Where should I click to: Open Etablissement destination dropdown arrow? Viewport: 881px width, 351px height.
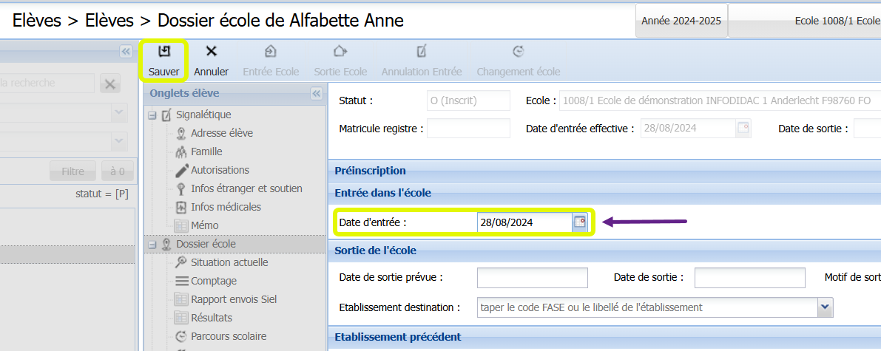pyautogui.click(x=825, y=307)
